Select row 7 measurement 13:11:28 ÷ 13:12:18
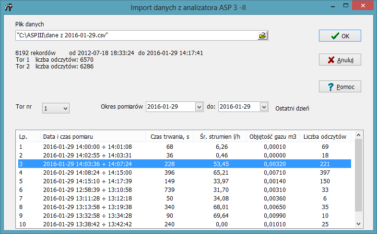 point(185,199)
